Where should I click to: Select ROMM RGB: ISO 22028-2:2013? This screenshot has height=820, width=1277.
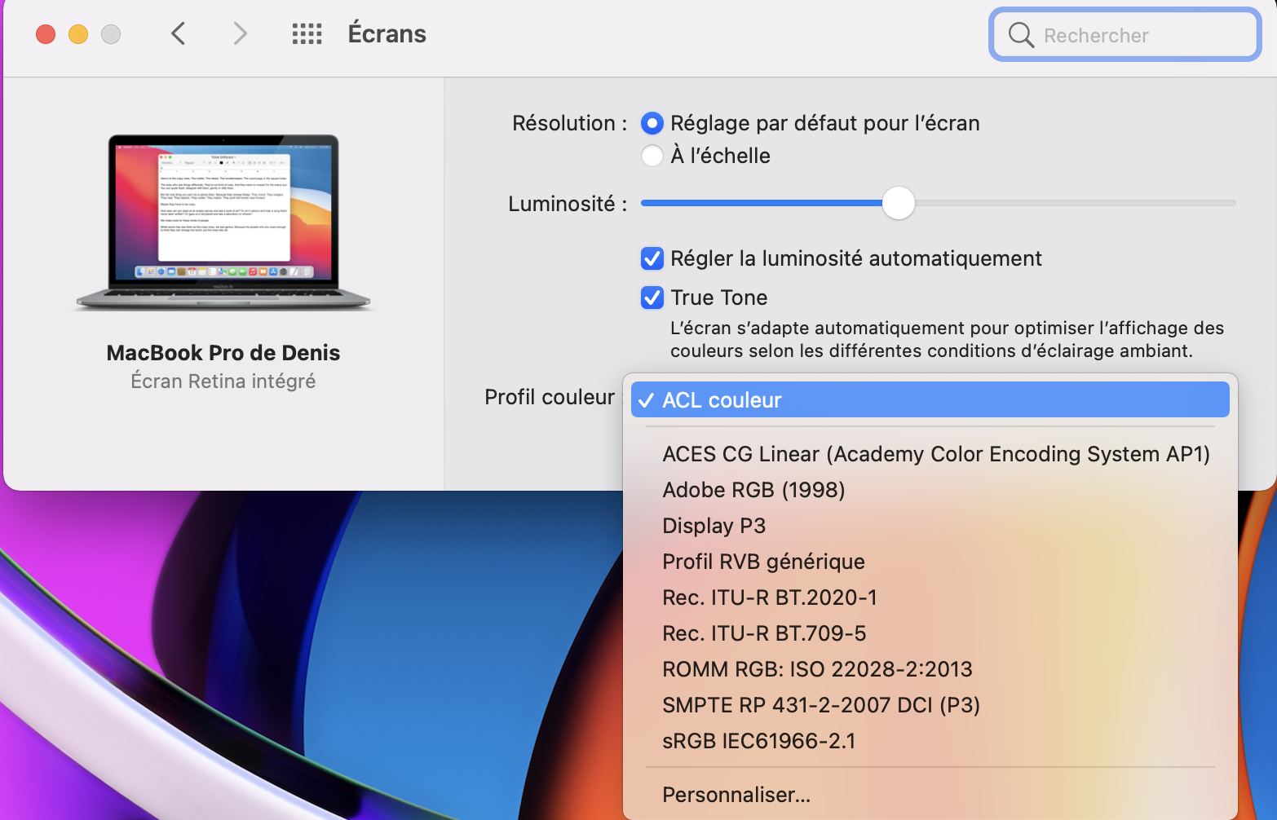(930, 669)
